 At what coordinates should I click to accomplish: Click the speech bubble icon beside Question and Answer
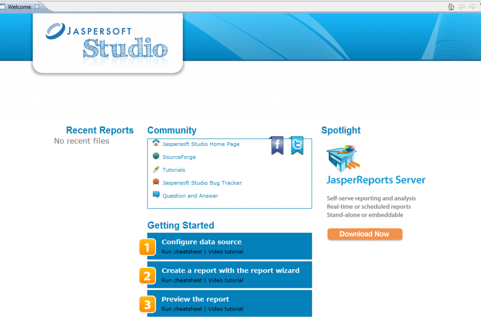pos(156,195)
